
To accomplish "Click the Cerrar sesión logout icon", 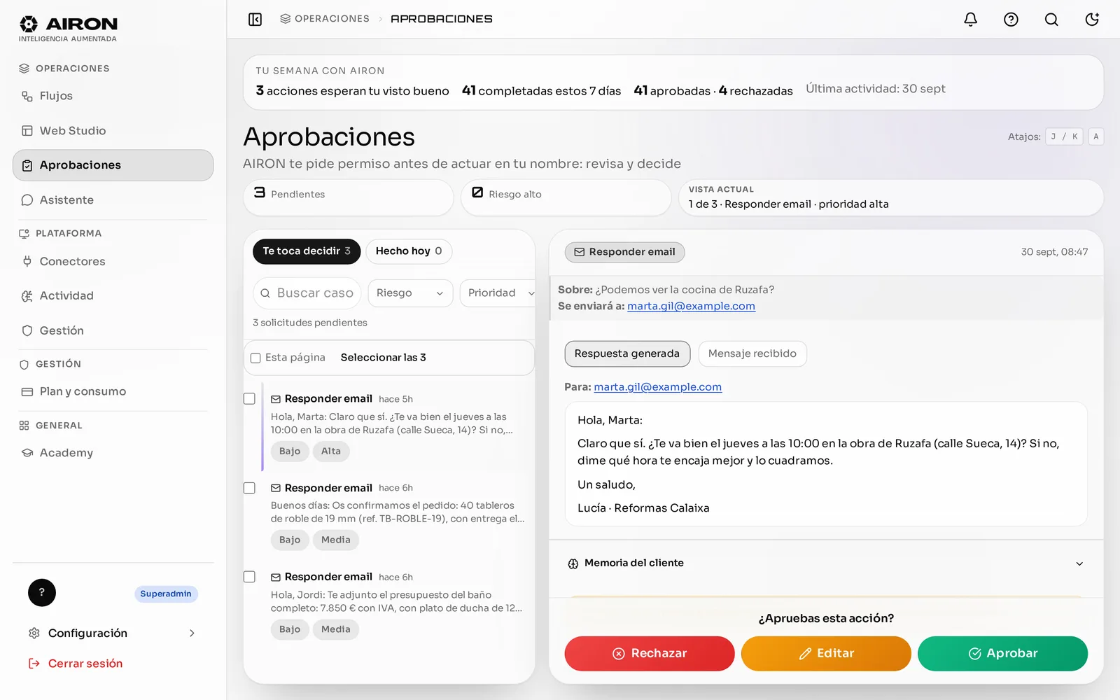I will pyautogui.click(x=34, y=664).
